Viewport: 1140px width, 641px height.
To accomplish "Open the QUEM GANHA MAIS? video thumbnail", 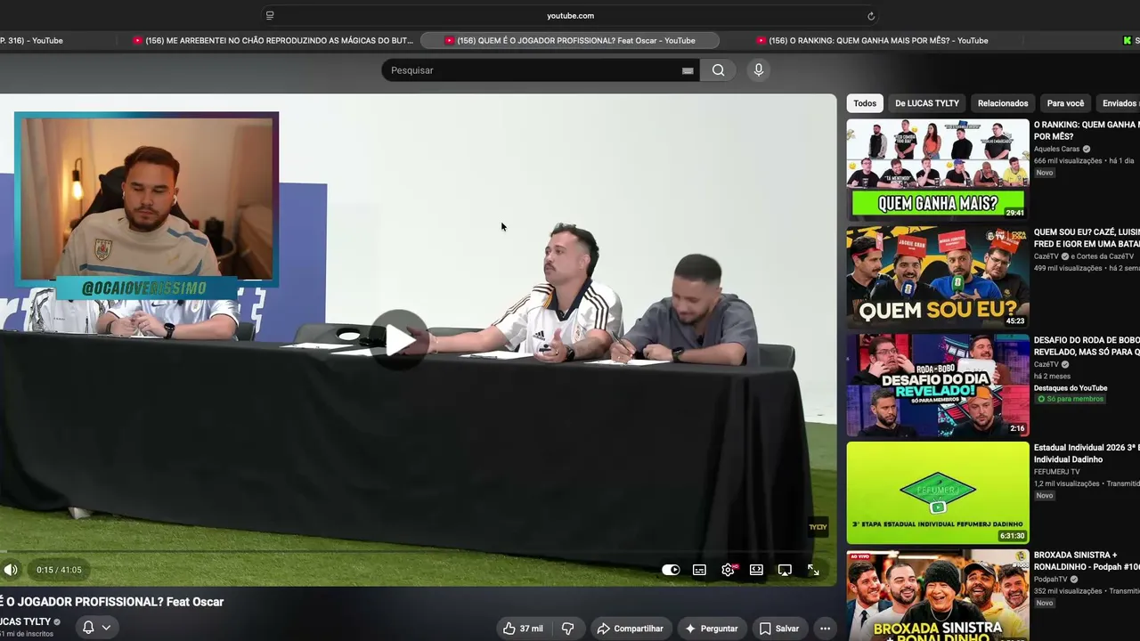I will tap(937, 169).
